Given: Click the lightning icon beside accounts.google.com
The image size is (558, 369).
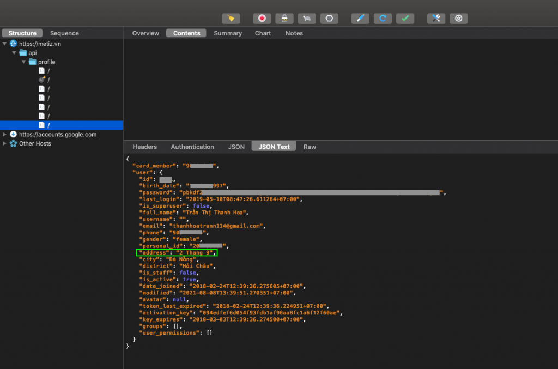Looking at the screenshot, I should coord(14,134).
